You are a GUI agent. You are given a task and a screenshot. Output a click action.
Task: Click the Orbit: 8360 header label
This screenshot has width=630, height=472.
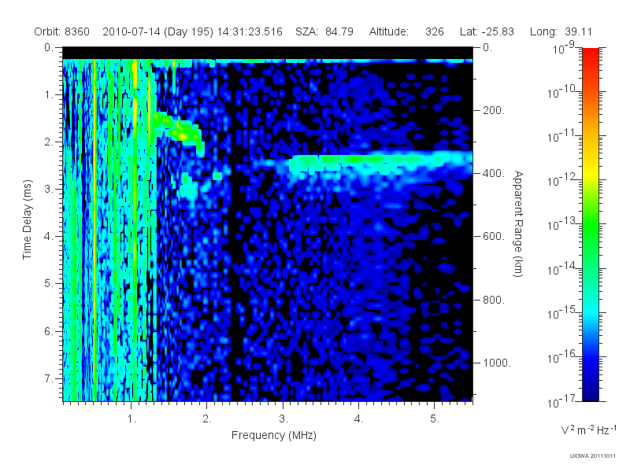point(61,31)
